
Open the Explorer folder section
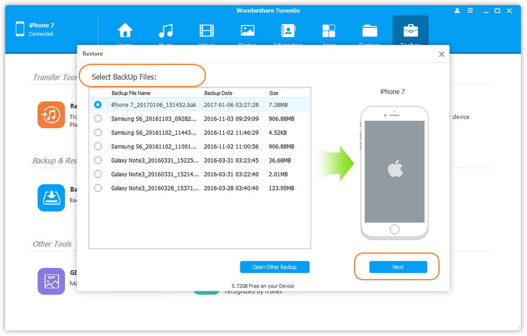[370, 31]
